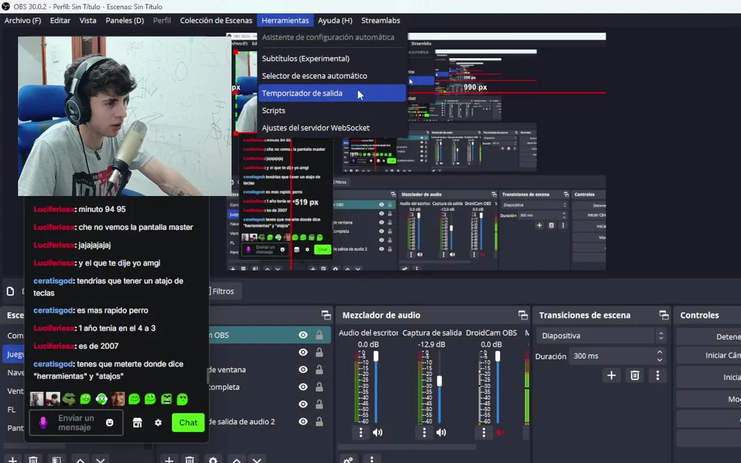
Task: Lock the 'de salida de audio 2' source
Action: tap(320, 421)
